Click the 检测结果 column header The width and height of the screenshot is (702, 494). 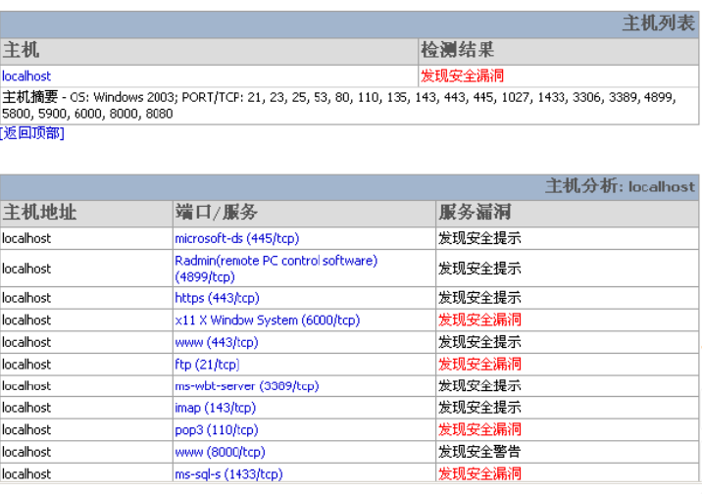point(458,50)
